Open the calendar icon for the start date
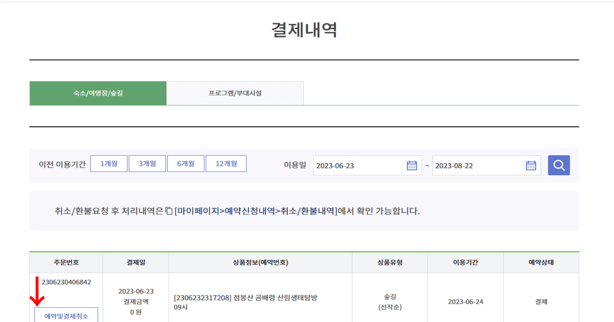614x322 pixels. [x=412, y=165]
